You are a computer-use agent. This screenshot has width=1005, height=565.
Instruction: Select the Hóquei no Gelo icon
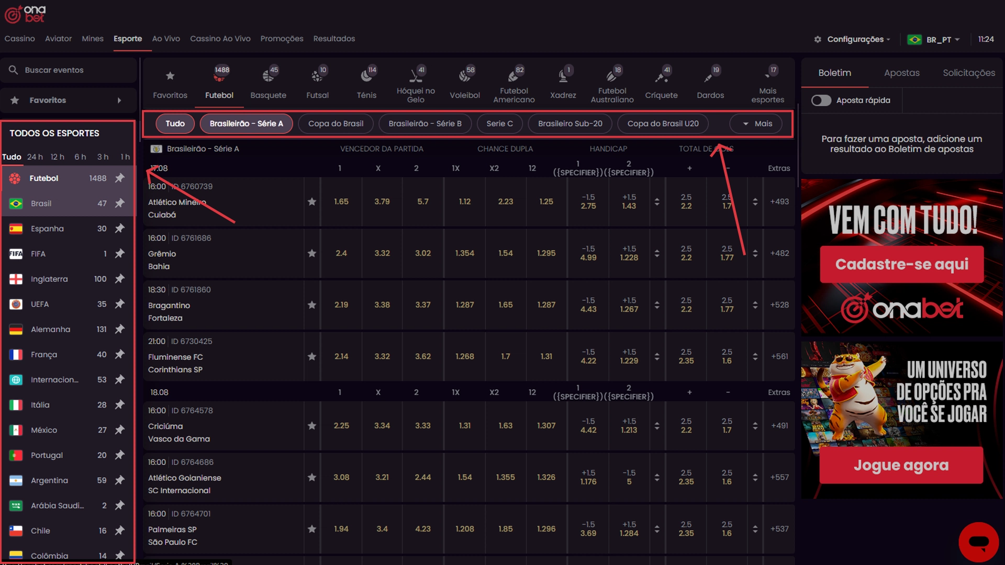(x=416, y=76)
